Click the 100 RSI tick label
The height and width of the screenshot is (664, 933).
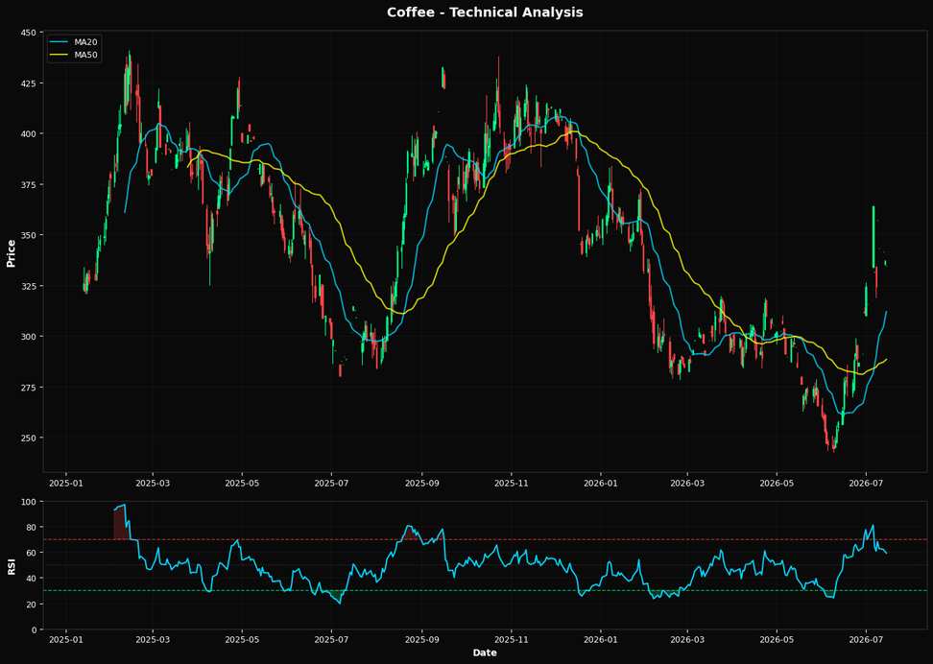pos(29,502)
